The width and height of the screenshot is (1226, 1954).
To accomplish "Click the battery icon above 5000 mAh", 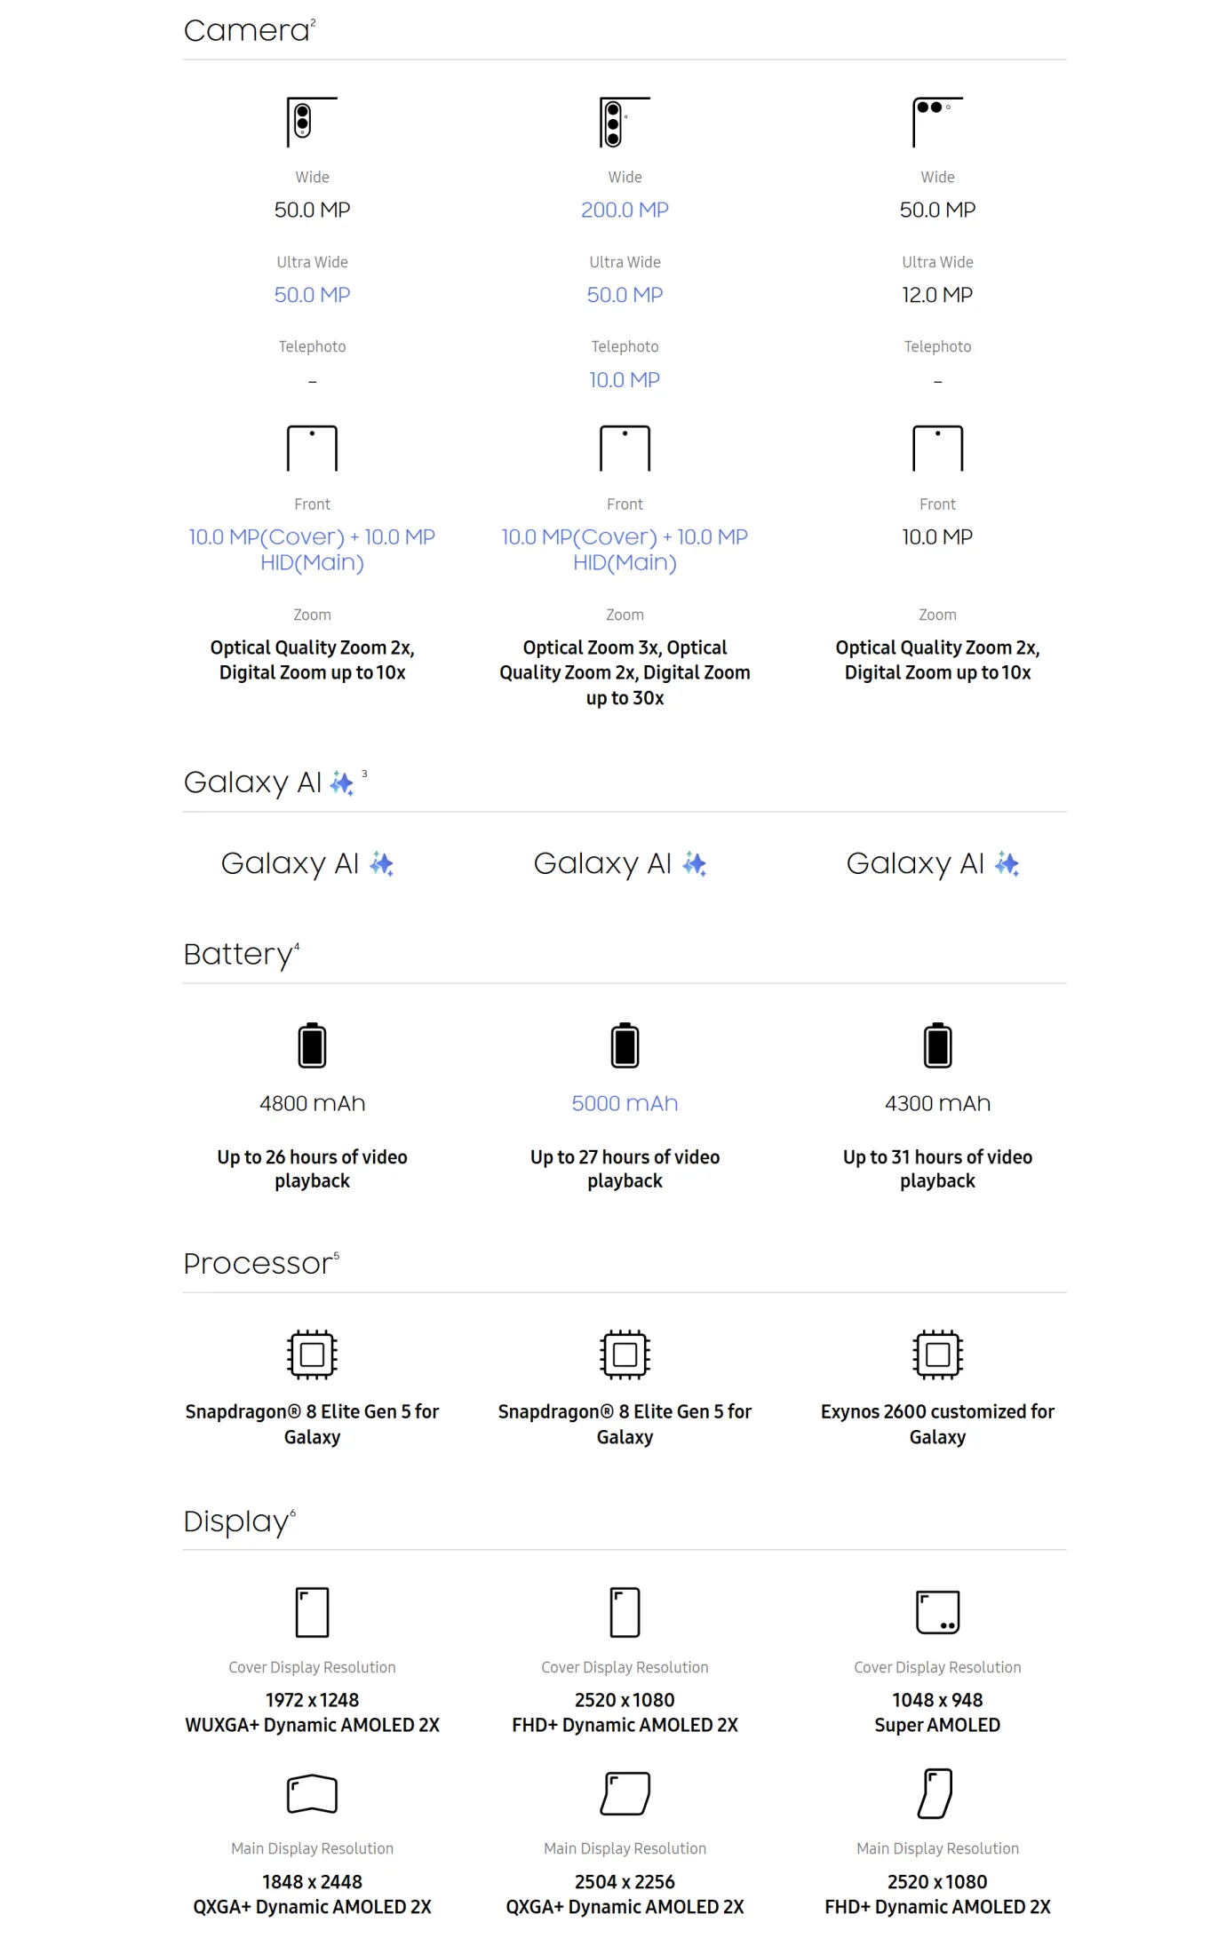I will tap(625, 1045).
